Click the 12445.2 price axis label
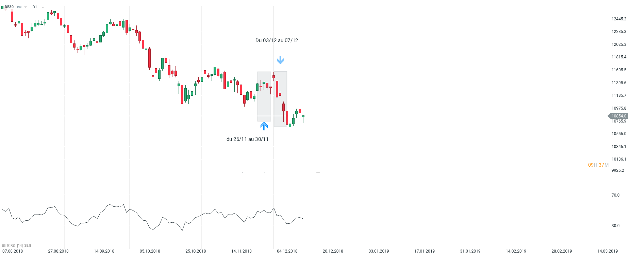 click(619, 19)
